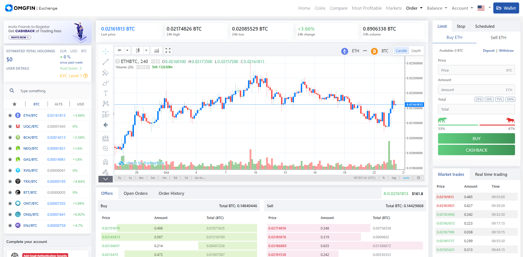This screenshot has width=523, height=257.
Task: Toggle log scale on the chart
Action: coord(394,178)
